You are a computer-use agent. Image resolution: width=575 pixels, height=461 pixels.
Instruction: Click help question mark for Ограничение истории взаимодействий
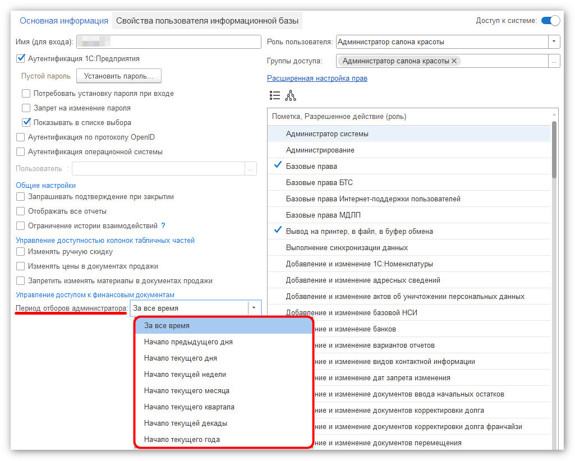163,226
